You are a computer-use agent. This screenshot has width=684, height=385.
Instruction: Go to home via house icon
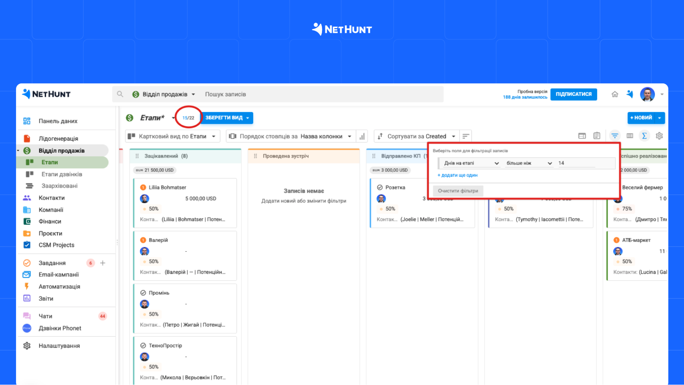tap(615, 94)
